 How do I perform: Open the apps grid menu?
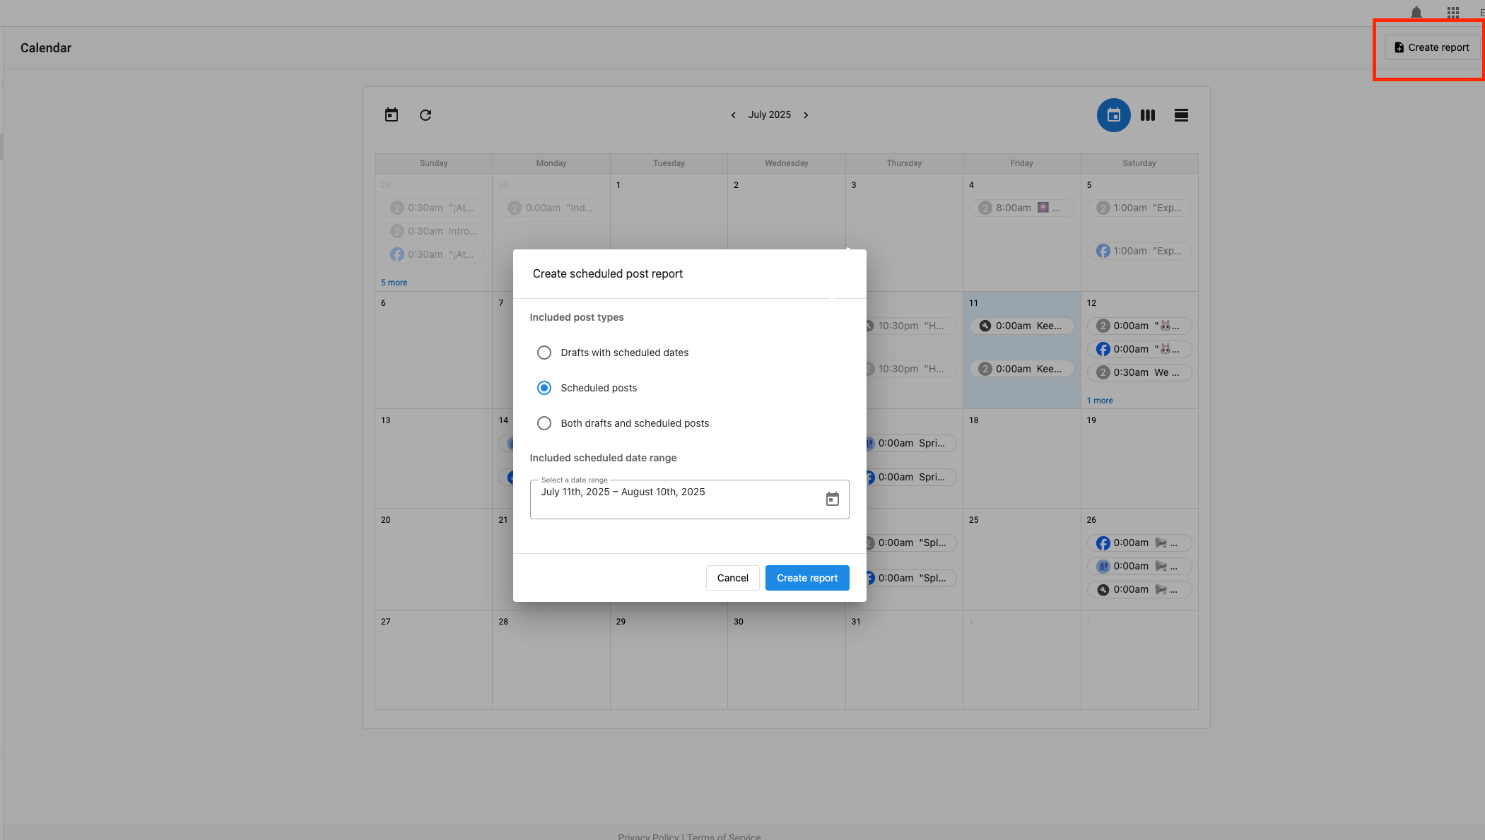point(1452,12)
